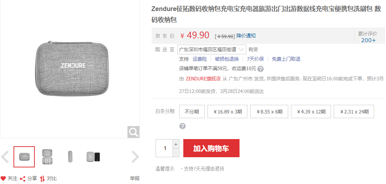Choose the ¥2.31 x 24期 installment option
The image size is (386, 184).
(x=354, y=112)
